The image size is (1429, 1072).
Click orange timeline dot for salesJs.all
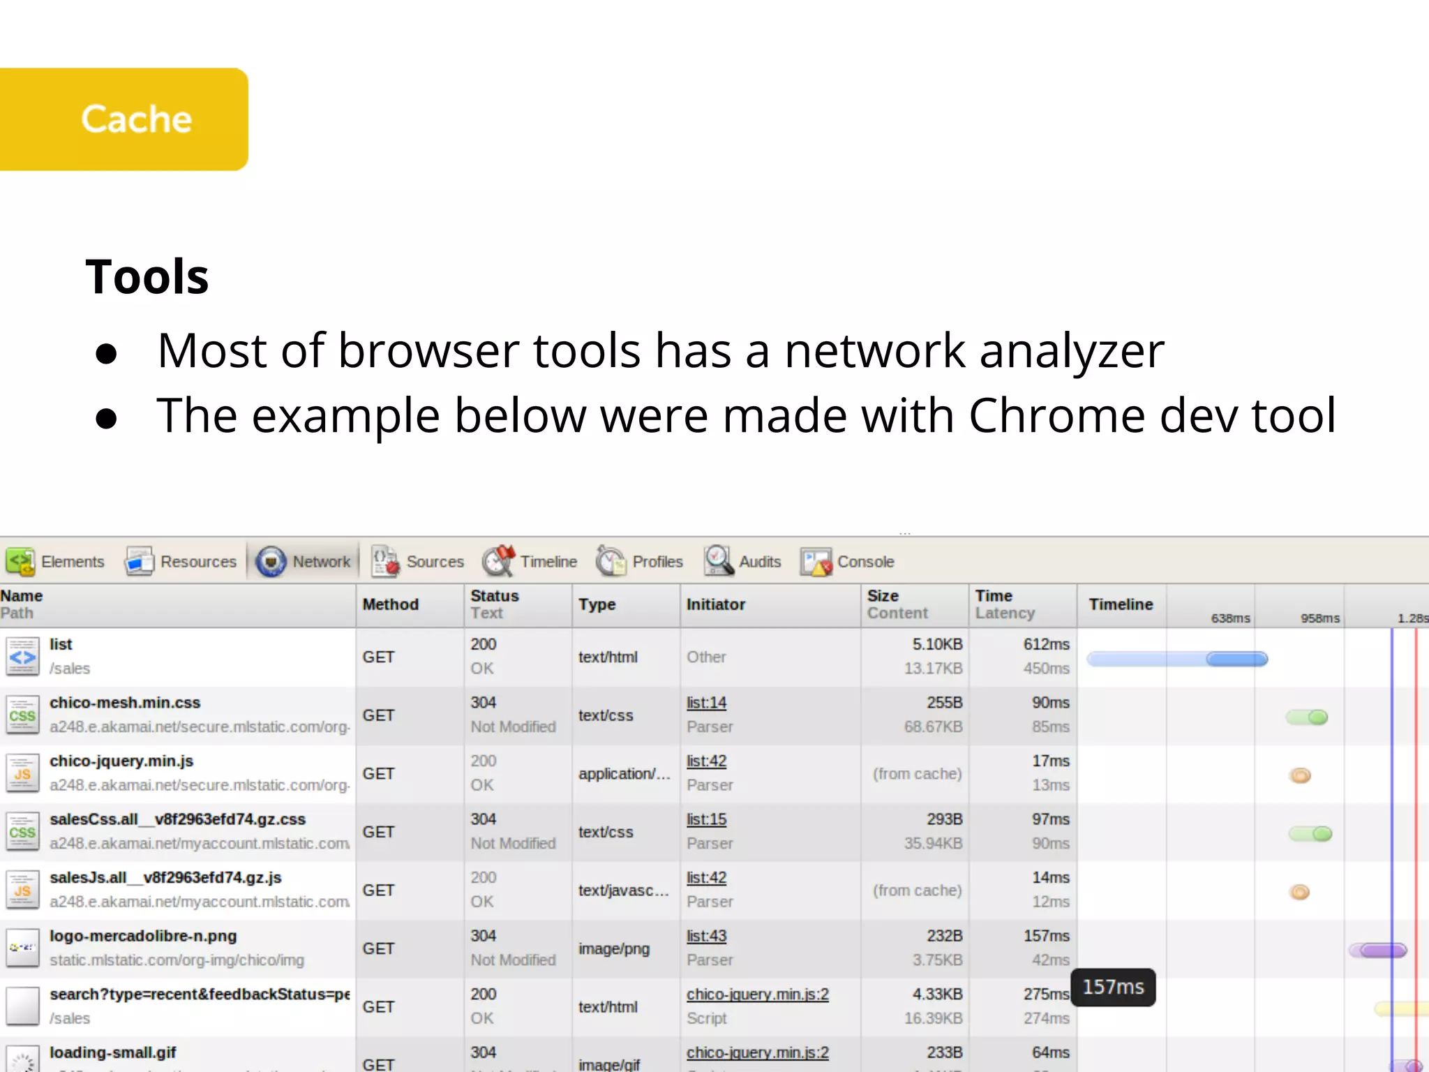click(x=1299, y=892)
